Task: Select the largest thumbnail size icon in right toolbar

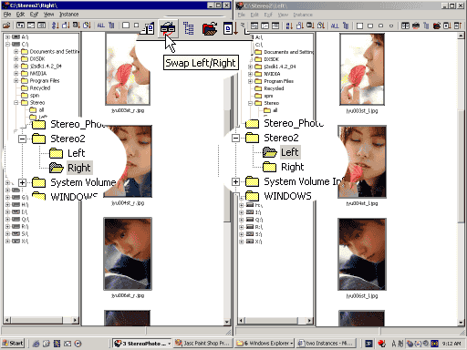Action: click(x=359, y=26)
